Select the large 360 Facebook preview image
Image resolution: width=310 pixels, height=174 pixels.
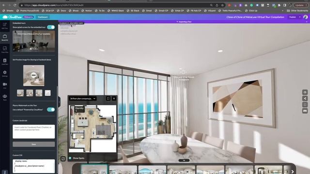(x=33, y=75)
